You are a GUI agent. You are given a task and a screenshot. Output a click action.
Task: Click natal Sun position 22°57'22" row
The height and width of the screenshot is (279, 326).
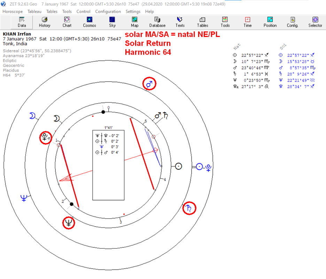[x=251, y=55]
